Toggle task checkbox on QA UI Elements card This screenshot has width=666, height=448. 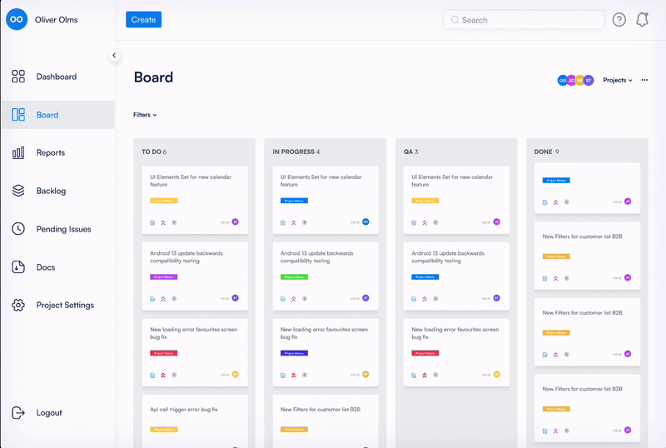[414, 222]
